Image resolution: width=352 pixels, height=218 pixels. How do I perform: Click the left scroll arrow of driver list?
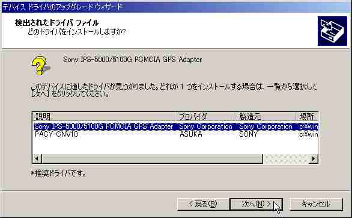point(37,159)
